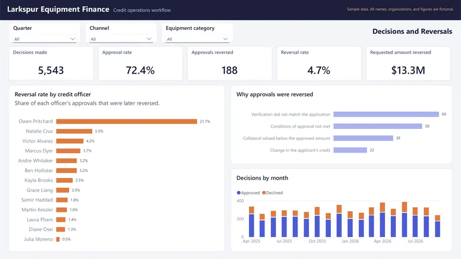Click the Decisions made 5,543 card

[51, 63]
